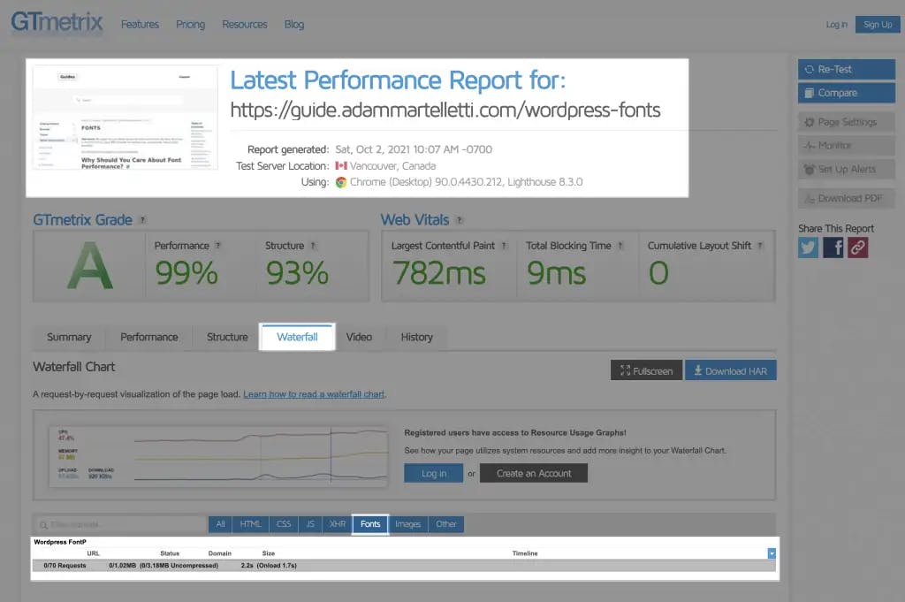Click the help icon next to Performance score
Screen dimensions: 905x602
pos(217,245)
